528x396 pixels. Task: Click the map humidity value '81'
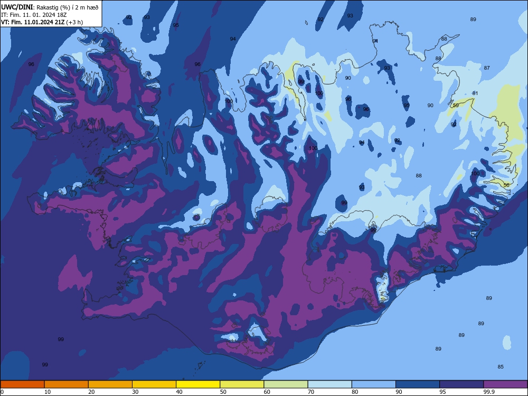[x=475, y=93]
